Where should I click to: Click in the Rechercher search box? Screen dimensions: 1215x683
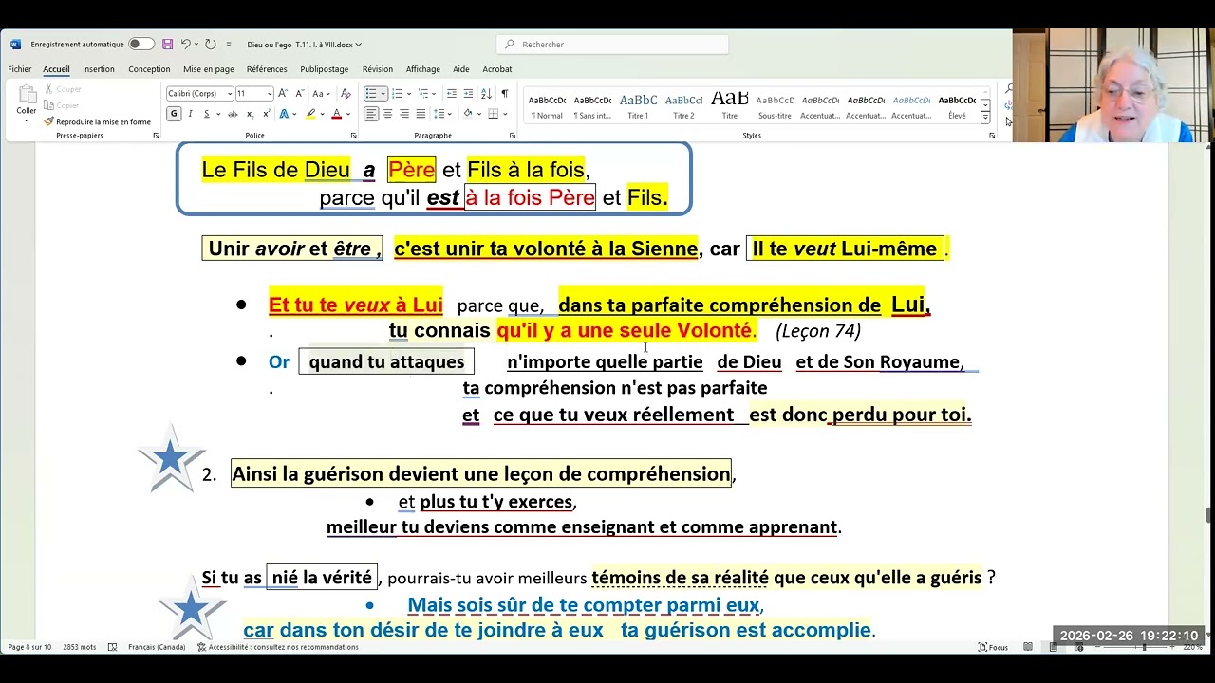(612, 45)
